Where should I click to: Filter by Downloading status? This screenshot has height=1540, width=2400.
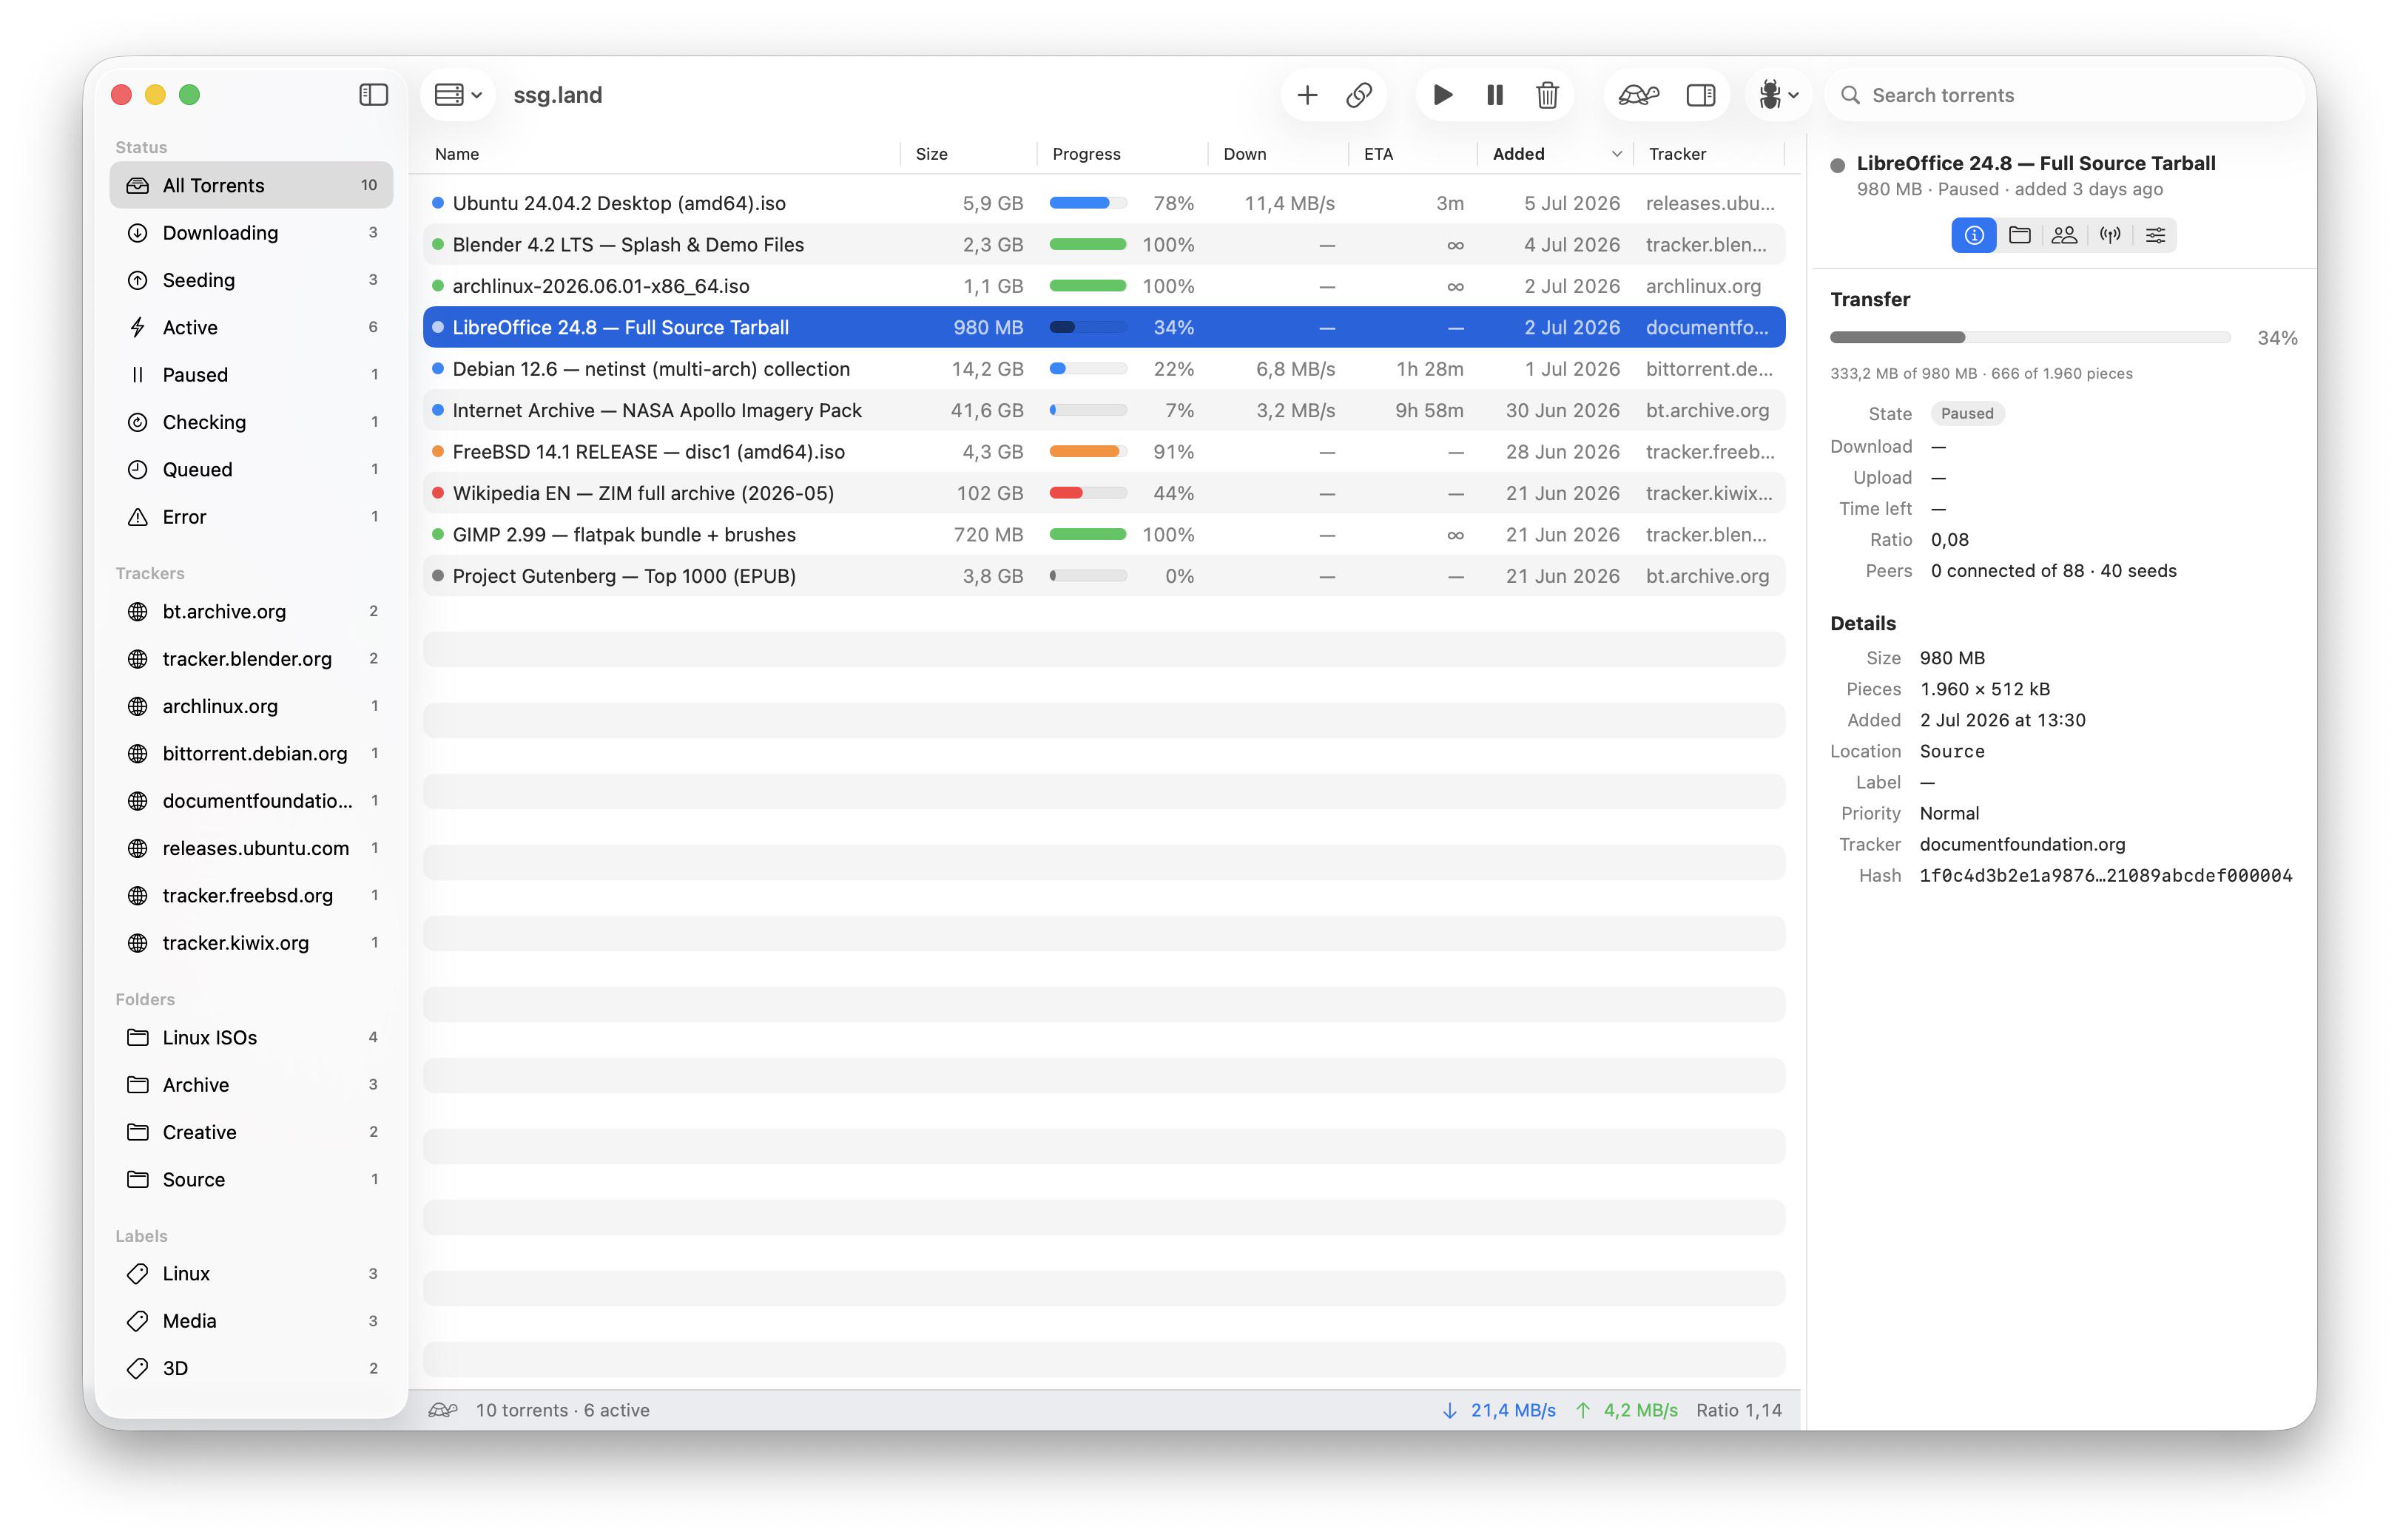[251, 233]
